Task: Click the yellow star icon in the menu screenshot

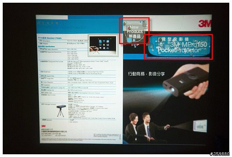Action: (104, 45)
